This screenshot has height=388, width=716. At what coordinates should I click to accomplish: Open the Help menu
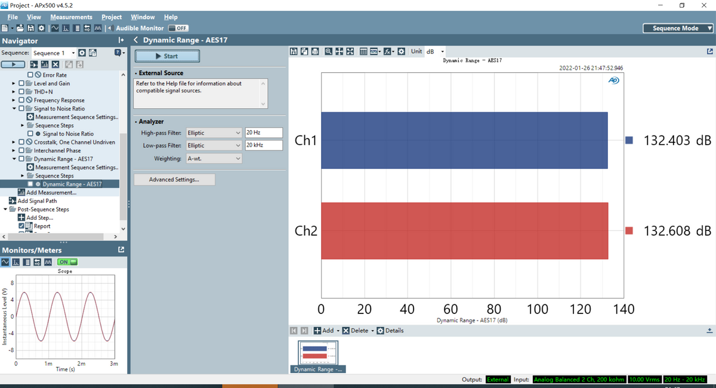(x=171, y=17)
